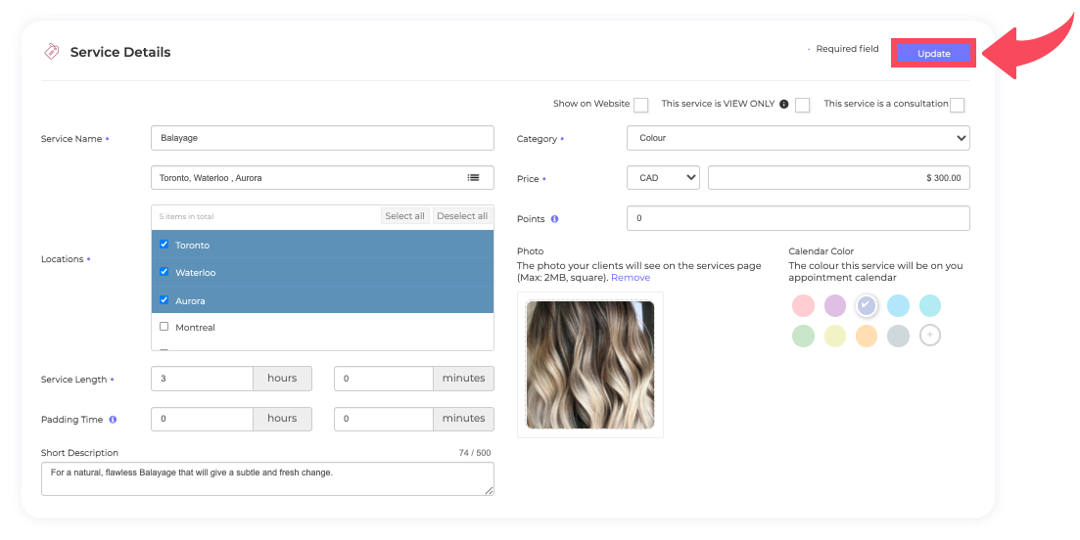
Task: Click the Points info icon
Action: click(554, 219)
